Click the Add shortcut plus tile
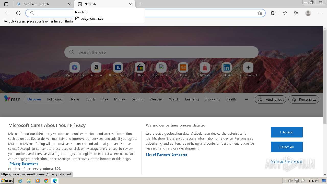 pyautogui.click(x=248, y=70)
